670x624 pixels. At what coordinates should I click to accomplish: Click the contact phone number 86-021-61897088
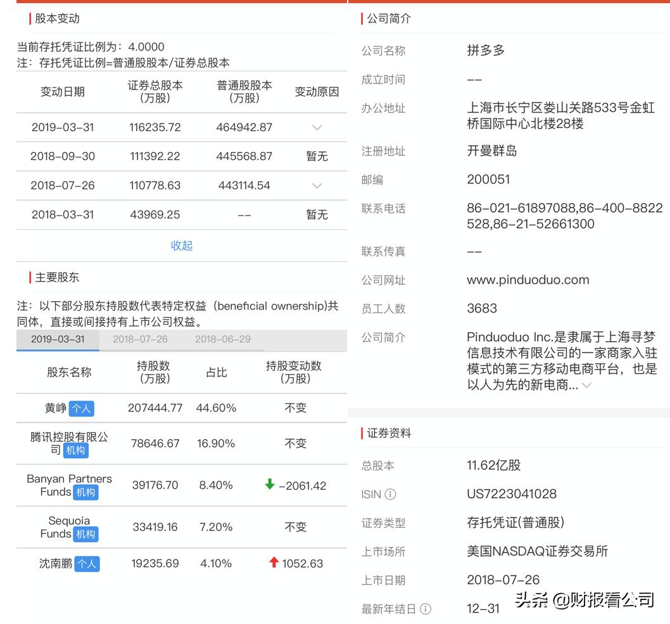coord(521,208)
